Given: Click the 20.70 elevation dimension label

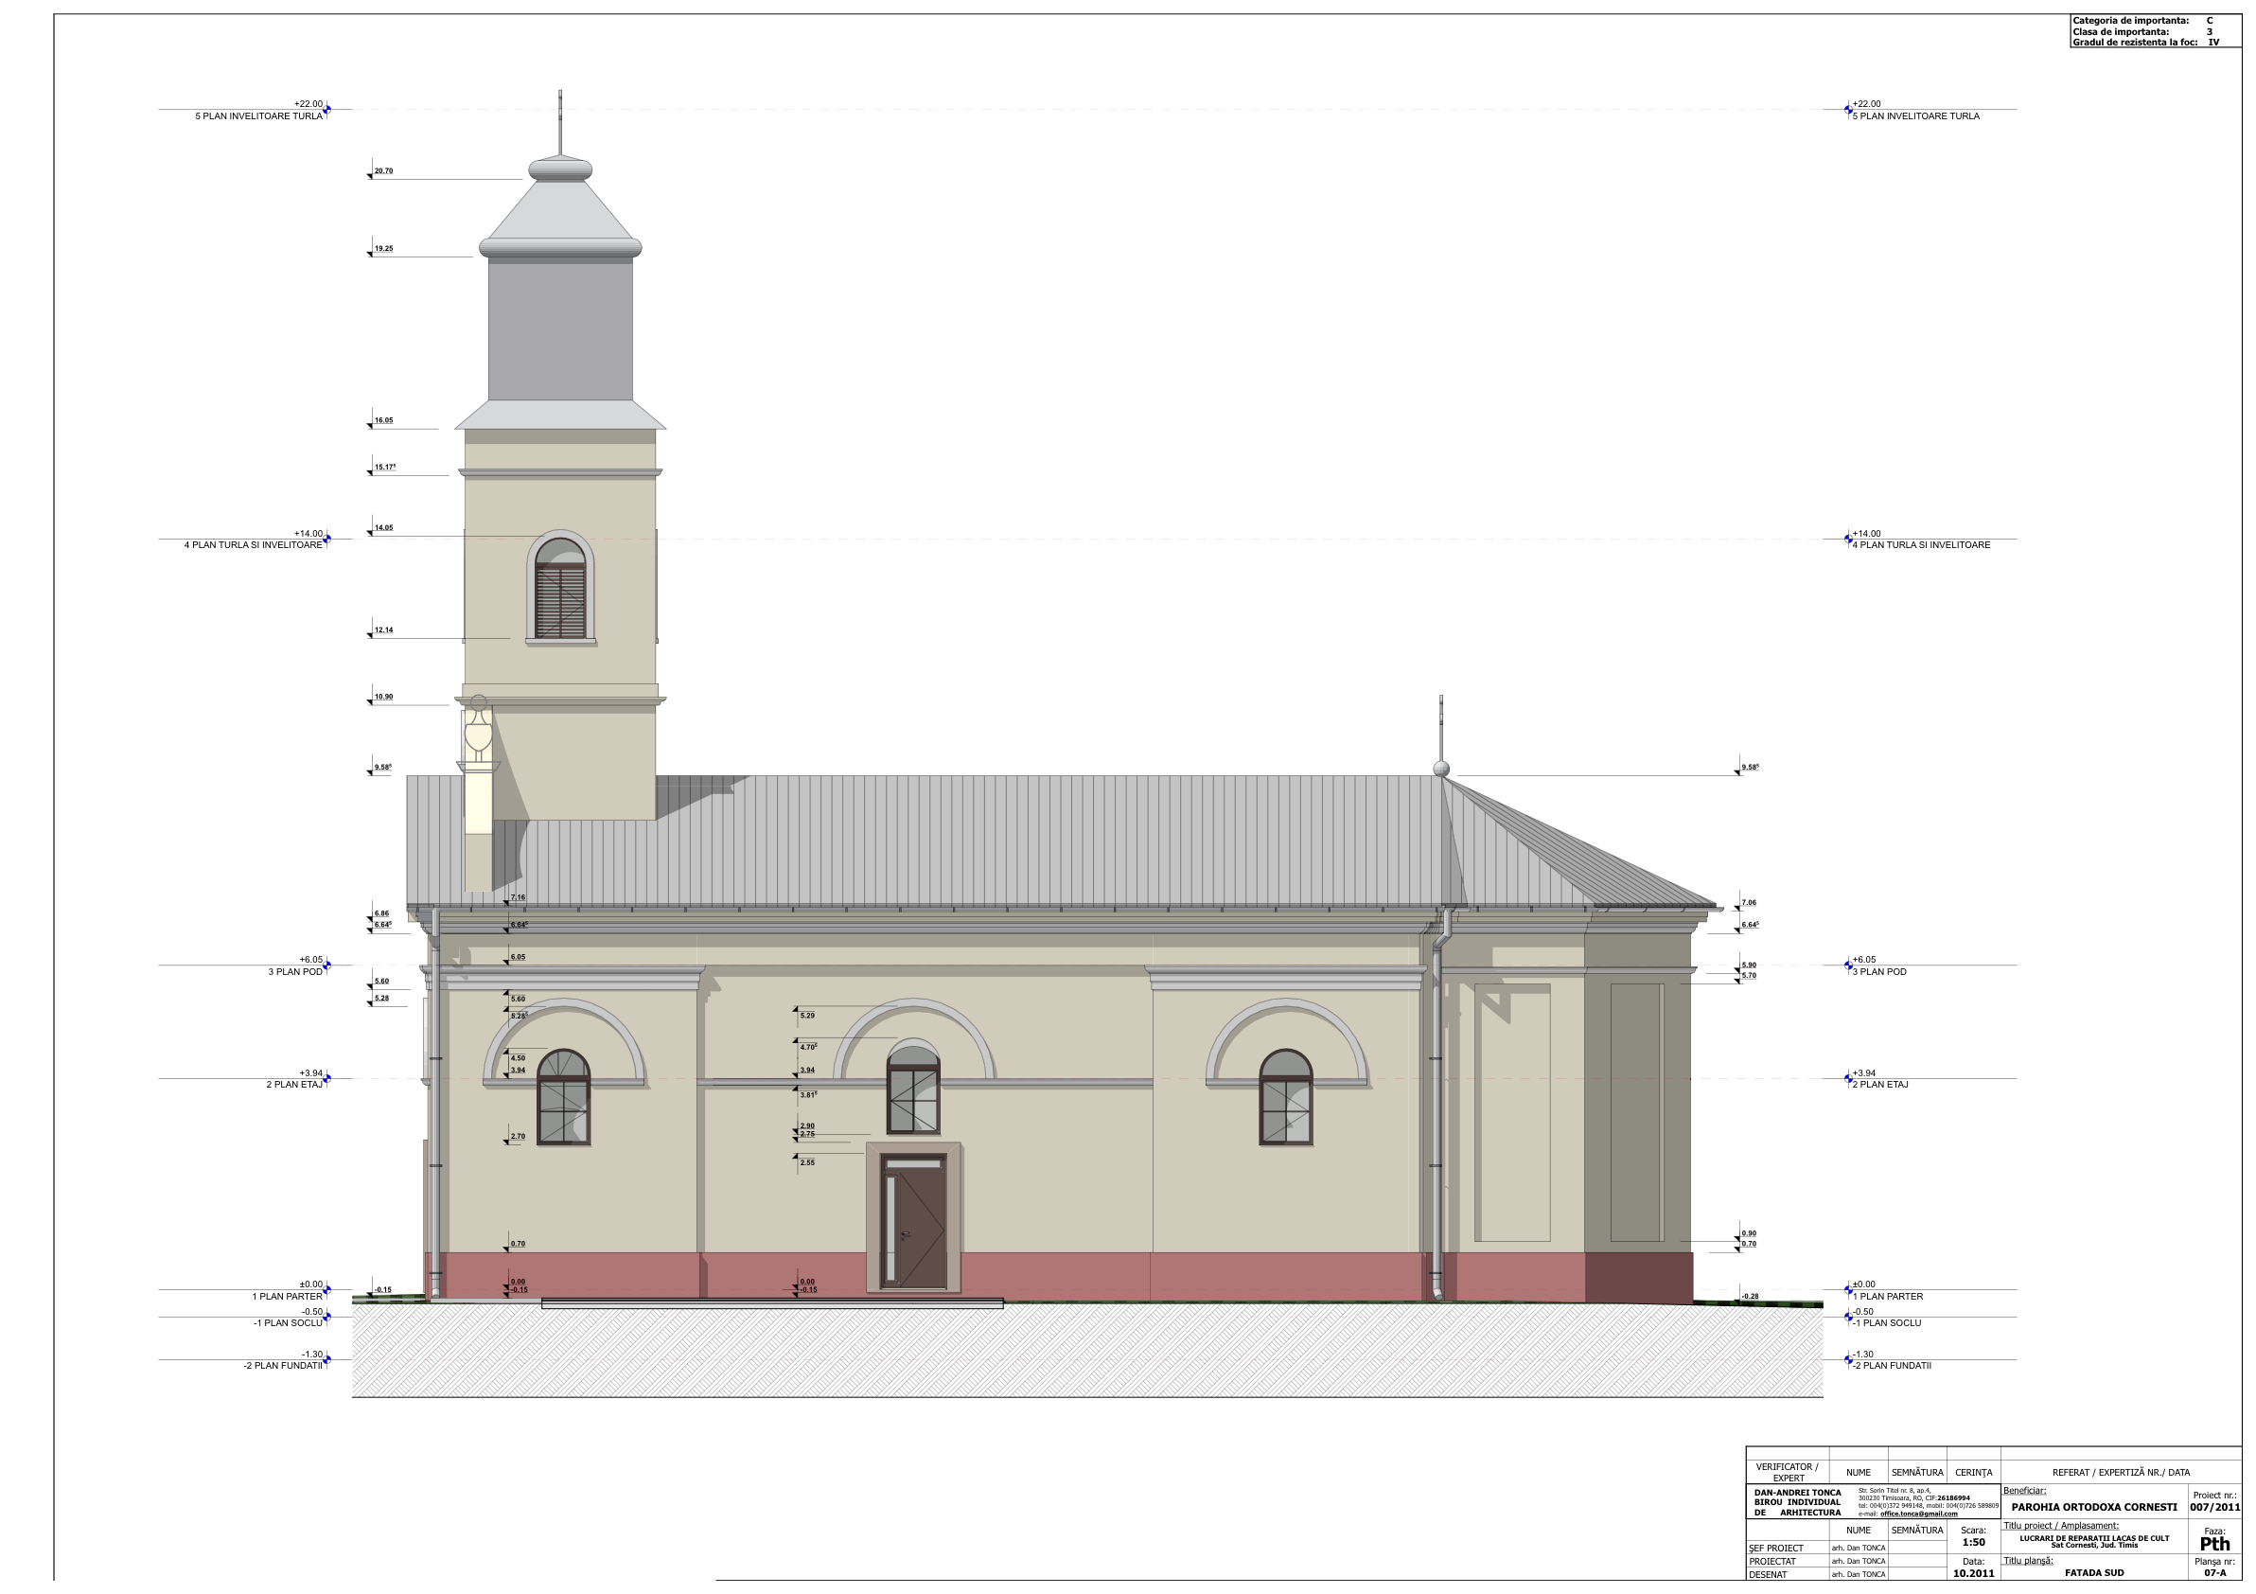Looking at the screenshot, I should click(383, 171).
